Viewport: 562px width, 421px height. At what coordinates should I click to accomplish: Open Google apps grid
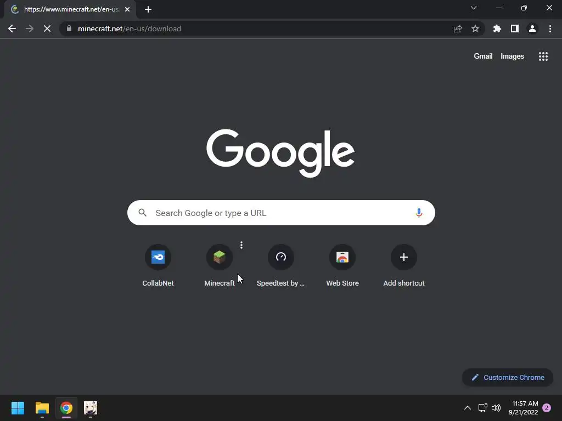(x=543, y=56)
